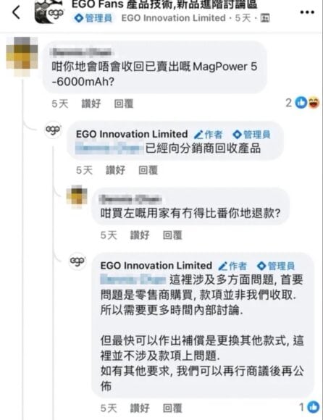Open the three-dot more options menu
Viewport: 323px width, 420px height.
307,12
